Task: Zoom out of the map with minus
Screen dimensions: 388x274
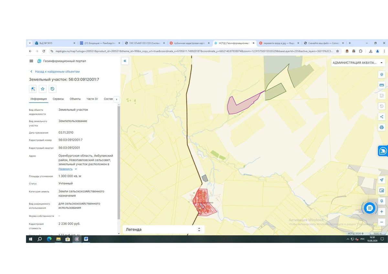Action: (382, 222)
